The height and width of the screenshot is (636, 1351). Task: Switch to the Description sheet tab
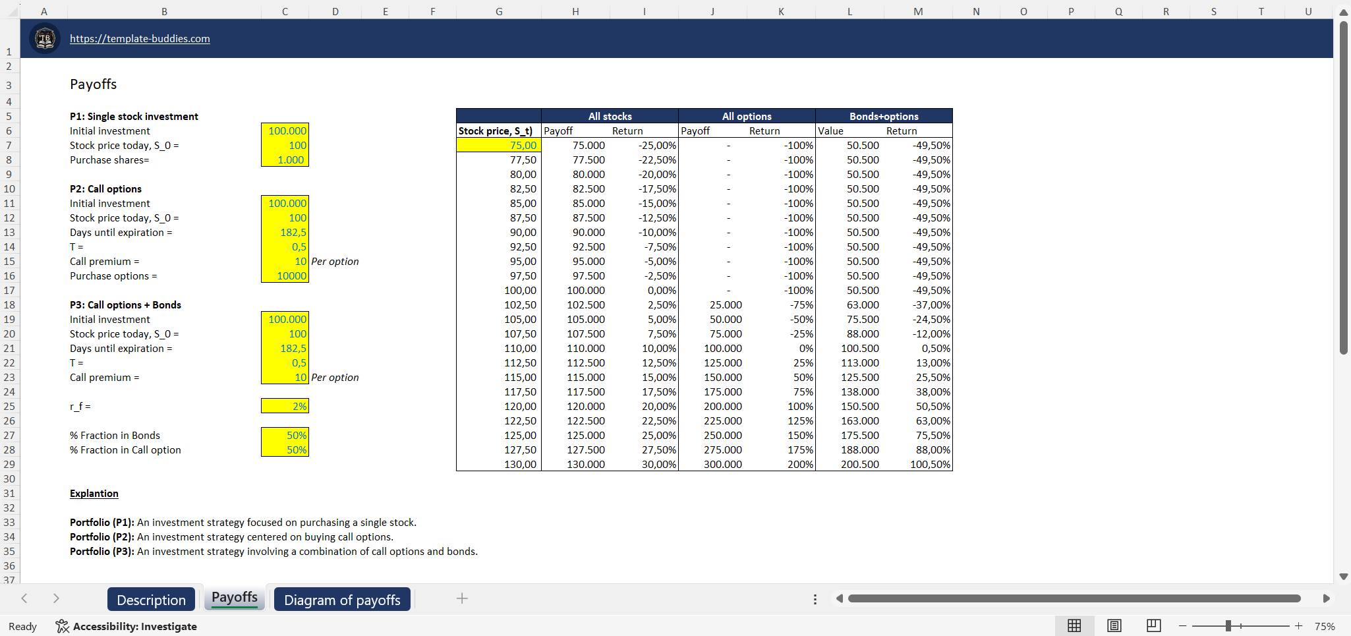(151, 600)
